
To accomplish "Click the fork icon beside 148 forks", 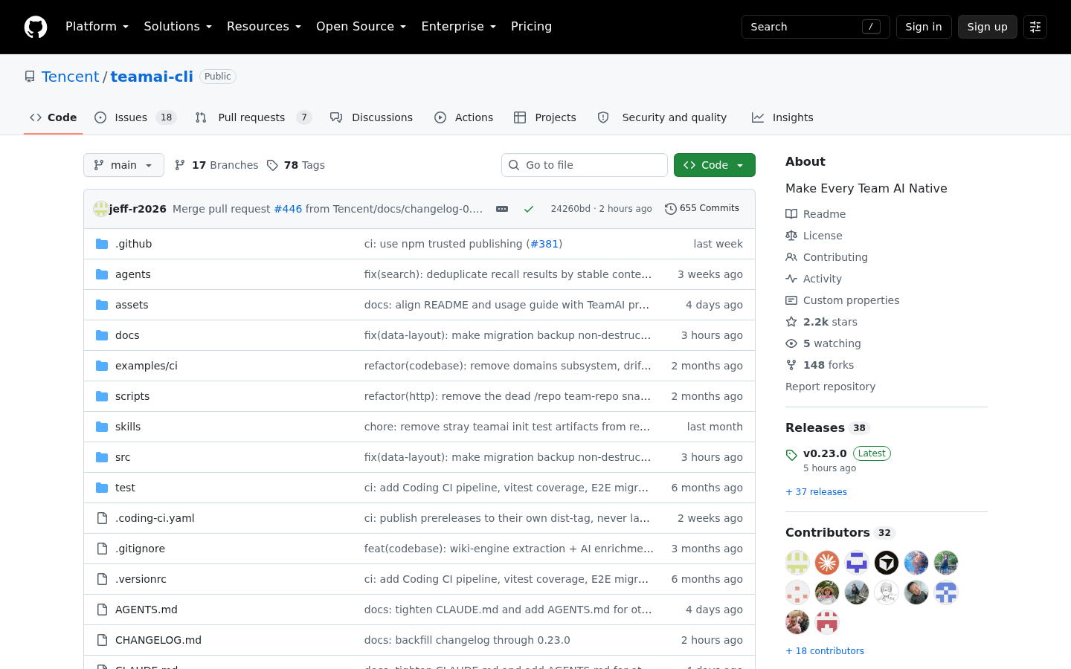I will click(791, 365).
